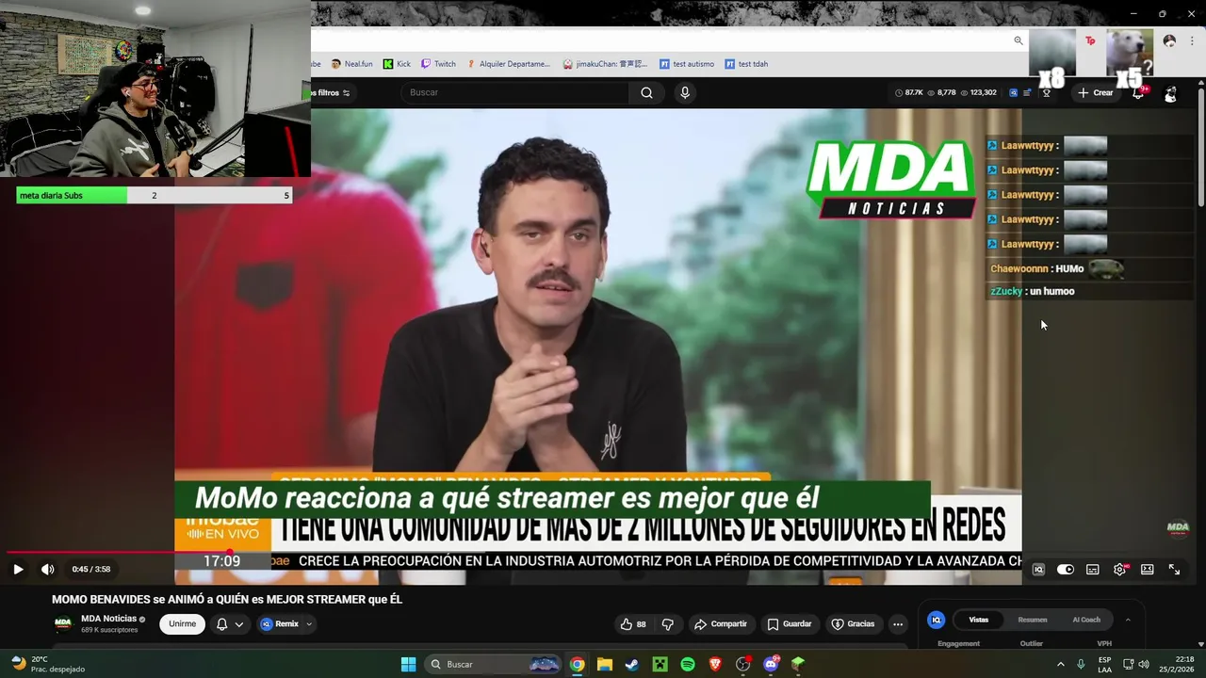Open Steam from the taskbar

[632, 664]
